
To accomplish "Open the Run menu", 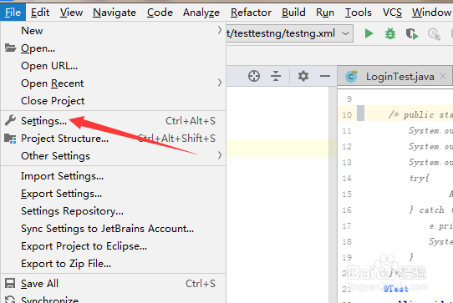I will (x=325, y=13).
